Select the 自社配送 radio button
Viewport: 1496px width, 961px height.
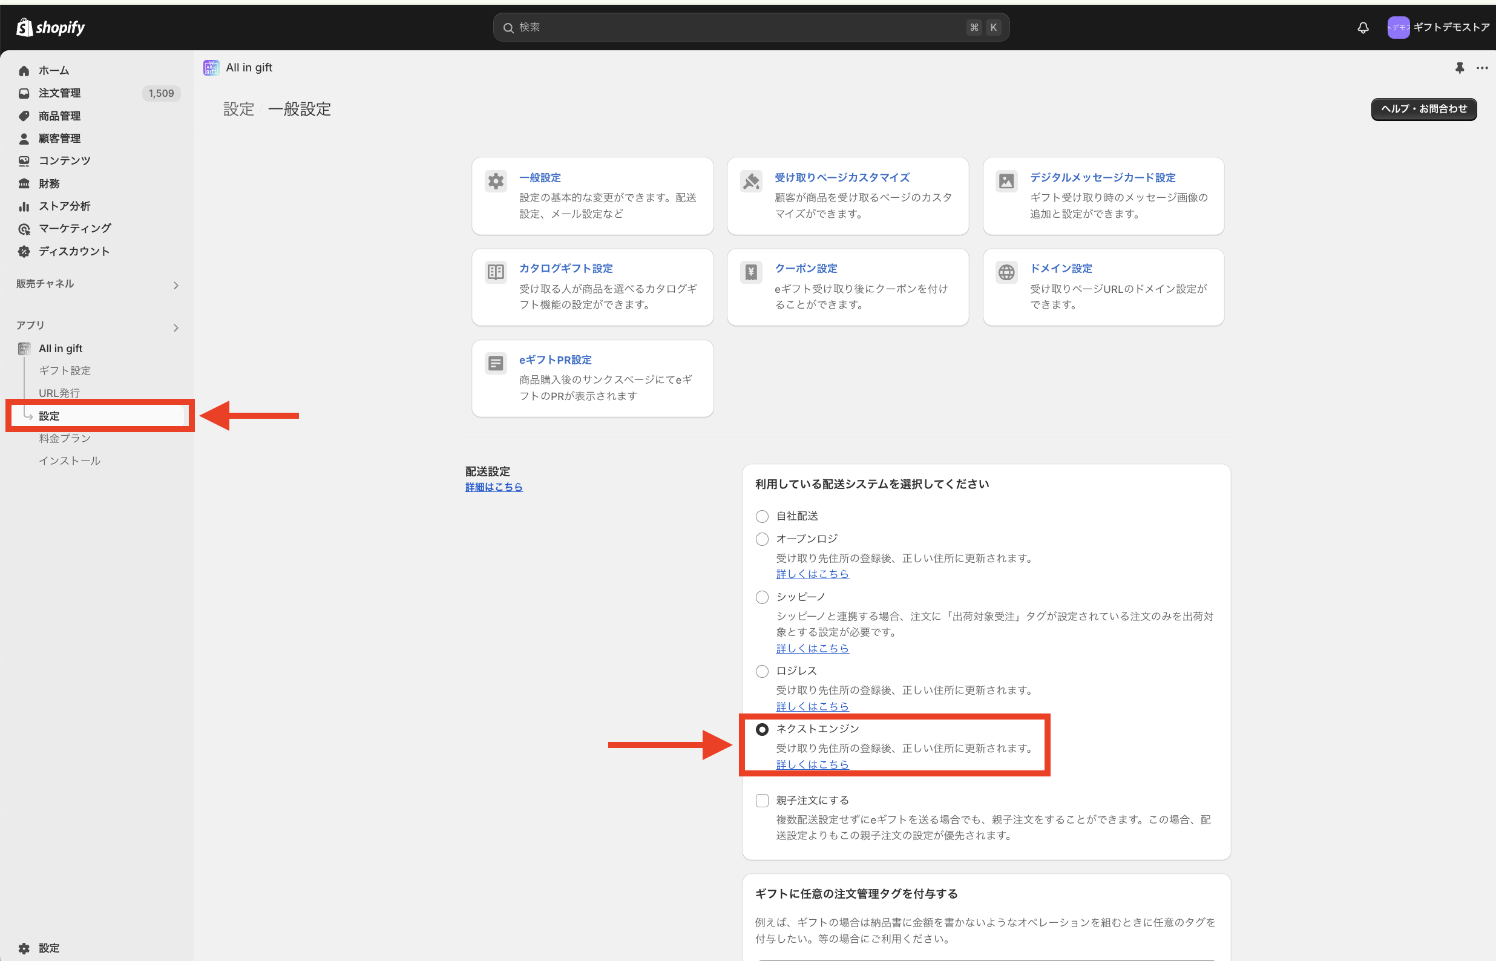(x=762, y=517)
